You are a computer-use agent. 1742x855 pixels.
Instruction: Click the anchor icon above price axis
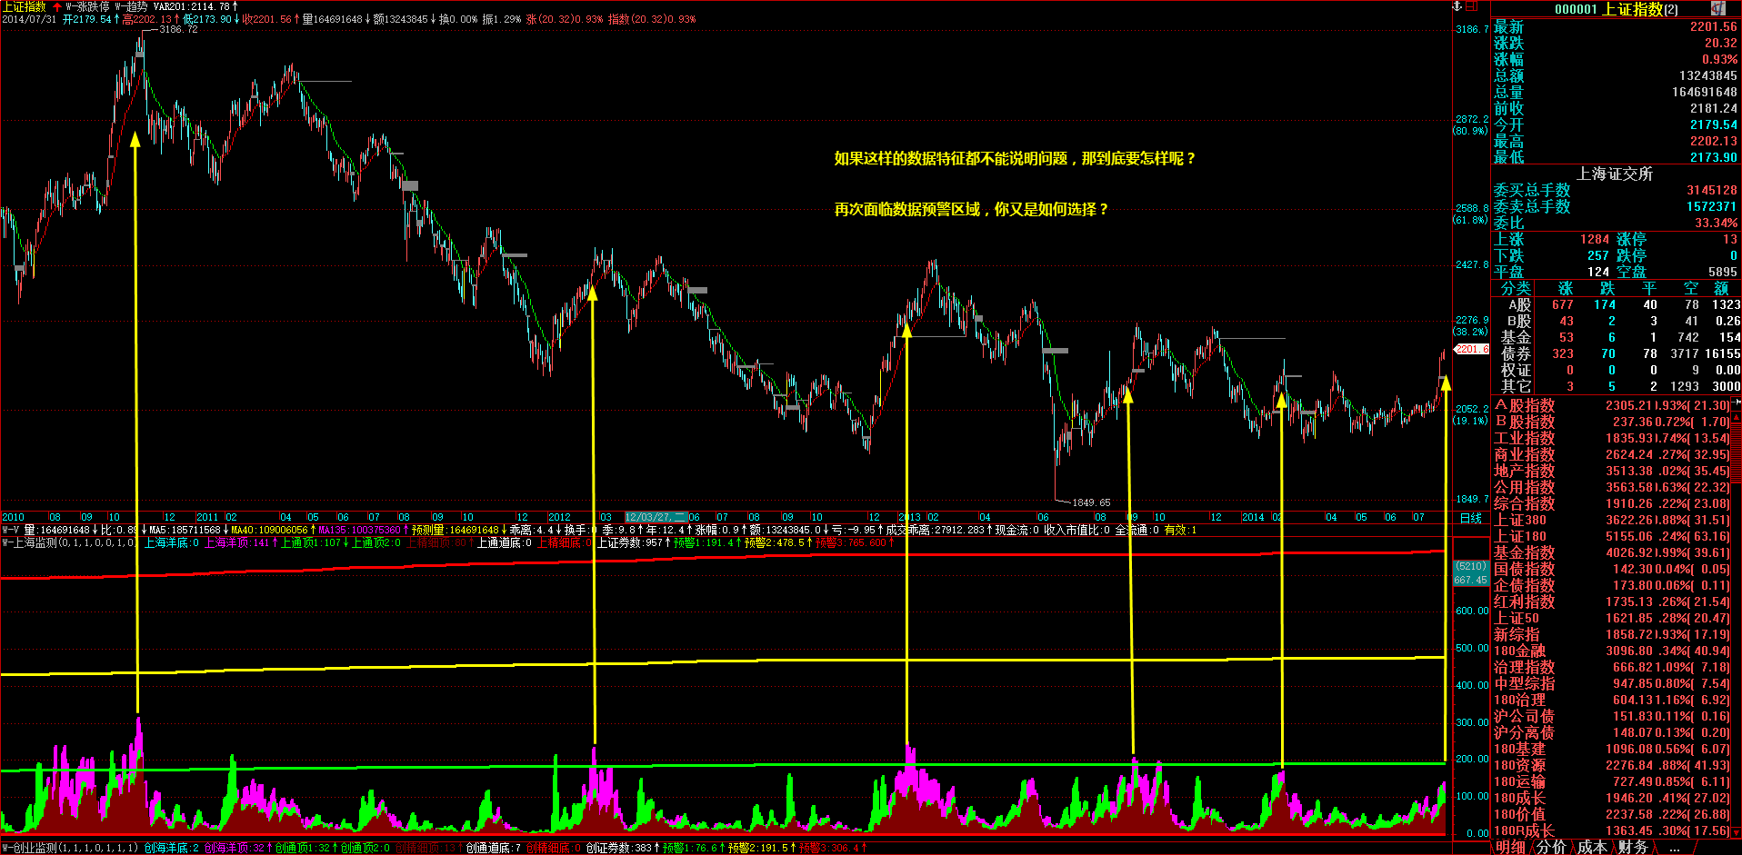pos(1457,6)
